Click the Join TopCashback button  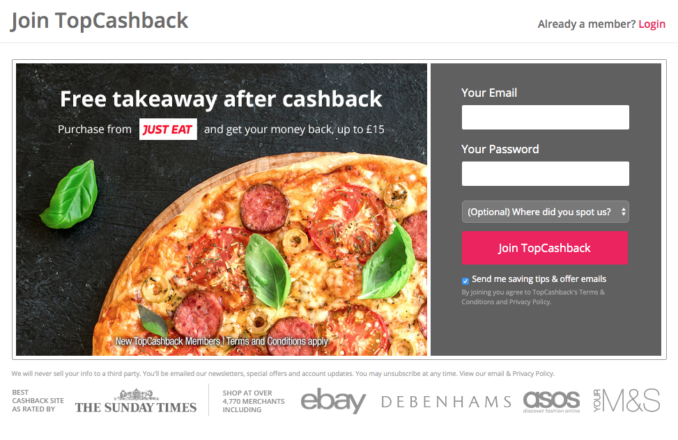545,248
